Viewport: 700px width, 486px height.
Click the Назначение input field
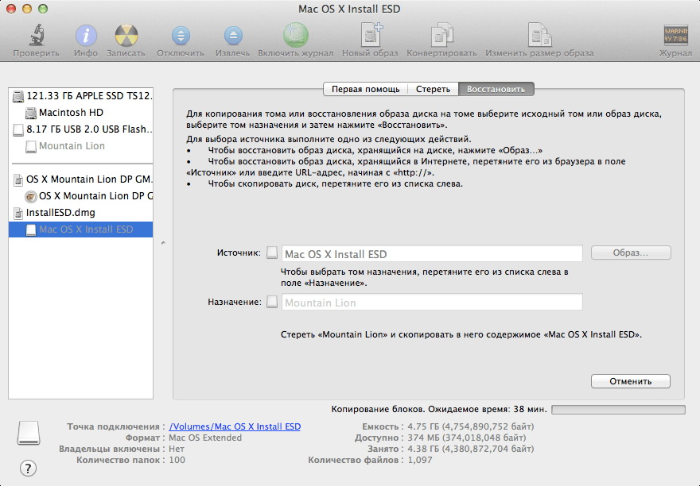(x=432, y=303)
